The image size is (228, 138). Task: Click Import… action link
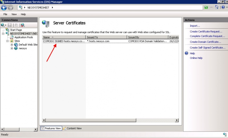195,26
